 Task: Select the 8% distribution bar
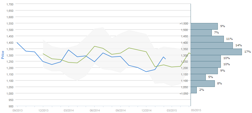[x=203, y=84]
